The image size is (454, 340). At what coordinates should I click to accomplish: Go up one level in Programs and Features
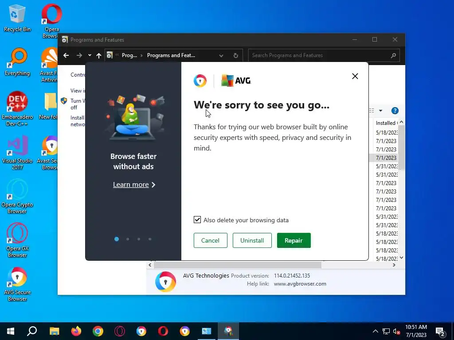[99, 55]
